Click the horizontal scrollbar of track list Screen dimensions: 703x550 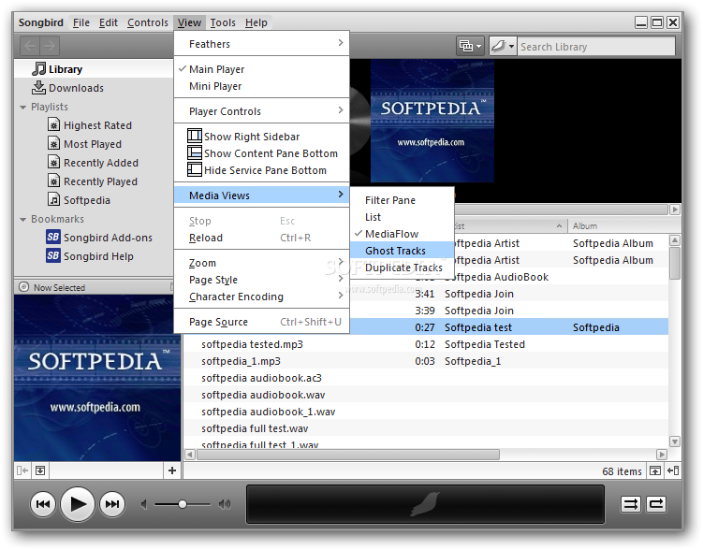[348, 455]
